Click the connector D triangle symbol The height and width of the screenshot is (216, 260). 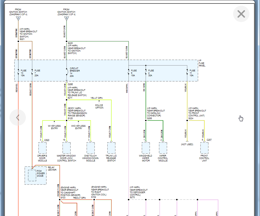(x=67, y=18)
